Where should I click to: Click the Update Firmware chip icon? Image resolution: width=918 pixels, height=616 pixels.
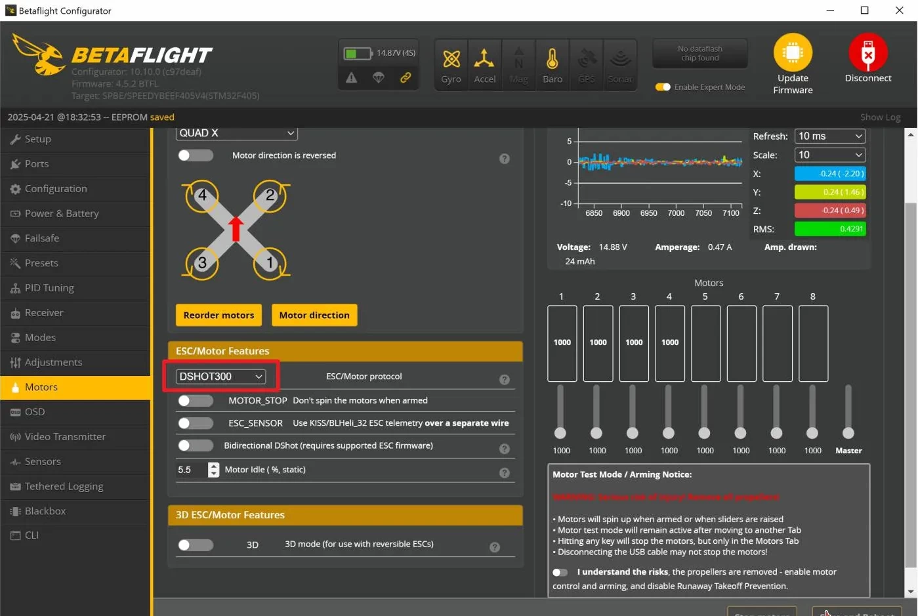point(793,52)
